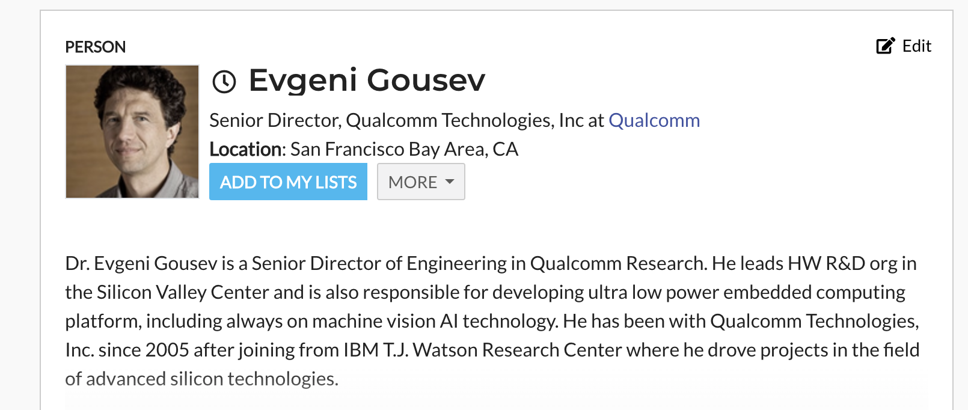Open the MORE dropdown menu
The width and height of the screenshot is (968, 410).
pos(420,182)
